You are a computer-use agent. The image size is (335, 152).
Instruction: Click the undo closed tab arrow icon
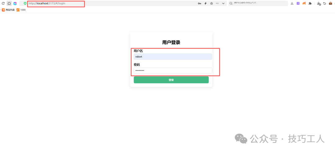click(x=324, y=3)
